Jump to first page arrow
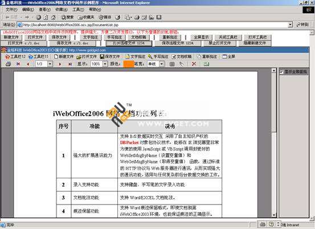The width and height of the screenshot is (315, 229). click(18, 64)
